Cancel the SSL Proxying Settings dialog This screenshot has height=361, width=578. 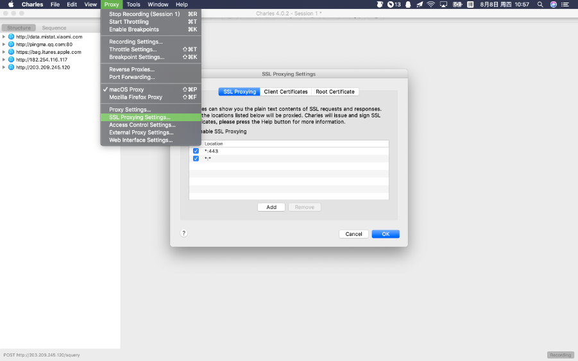click(353, 234)
